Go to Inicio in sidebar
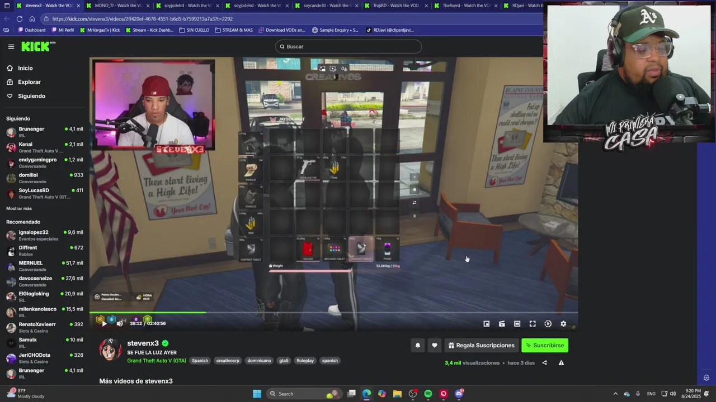The width and height of the screenshot is (716, 402). 25,68
